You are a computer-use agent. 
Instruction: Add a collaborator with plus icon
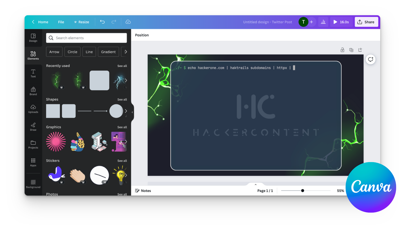click(x=311, y=22)
